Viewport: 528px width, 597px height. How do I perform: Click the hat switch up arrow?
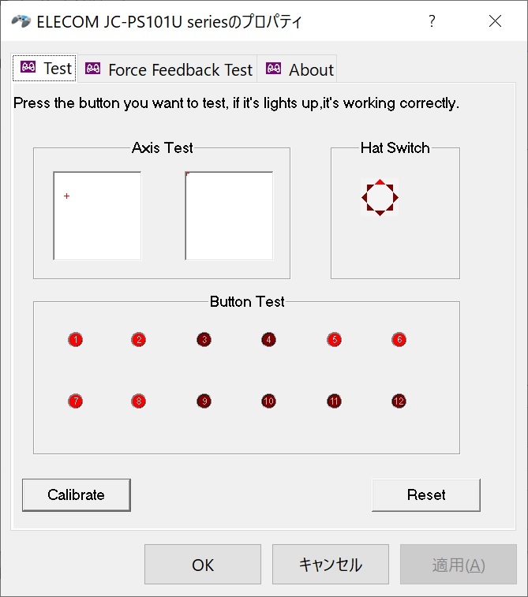[x=380, y=182]
